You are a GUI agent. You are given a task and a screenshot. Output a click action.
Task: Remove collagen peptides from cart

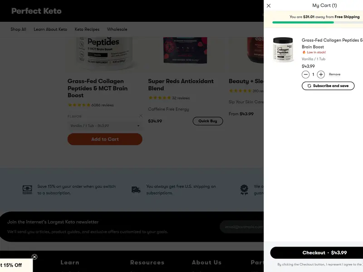334,74
